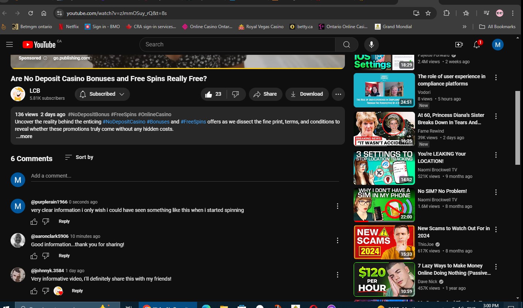Like the comment by @aaronclark5906

(x=34, y=256)
